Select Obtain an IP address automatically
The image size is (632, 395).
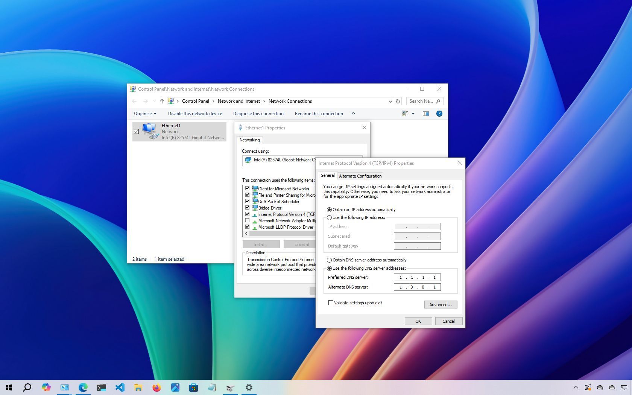click(x=330, y=210)
